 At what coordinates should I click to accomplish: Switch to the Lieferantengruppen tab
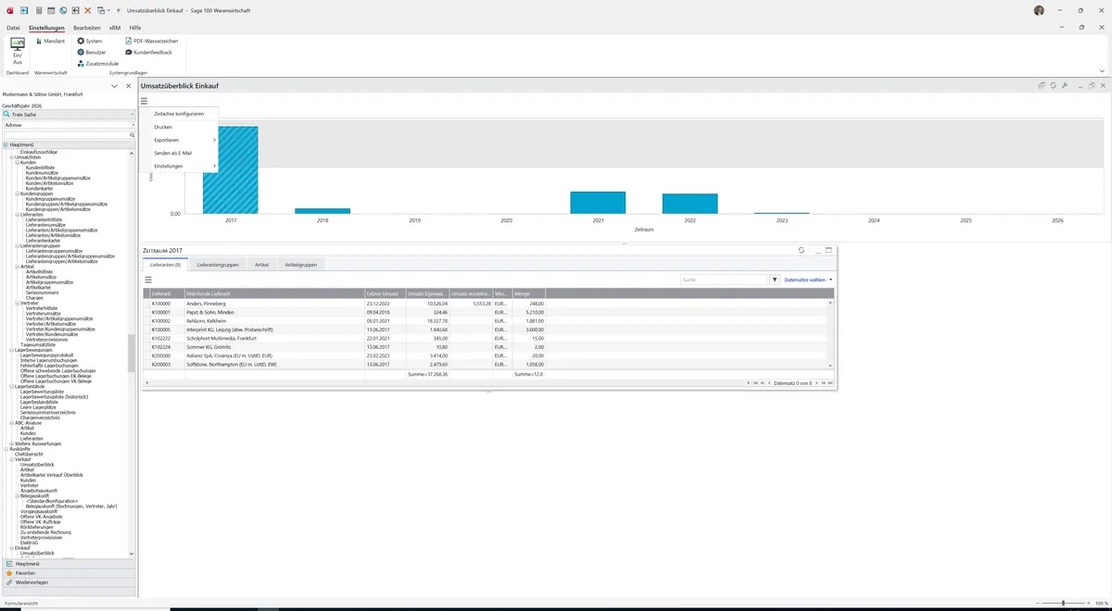218,265
